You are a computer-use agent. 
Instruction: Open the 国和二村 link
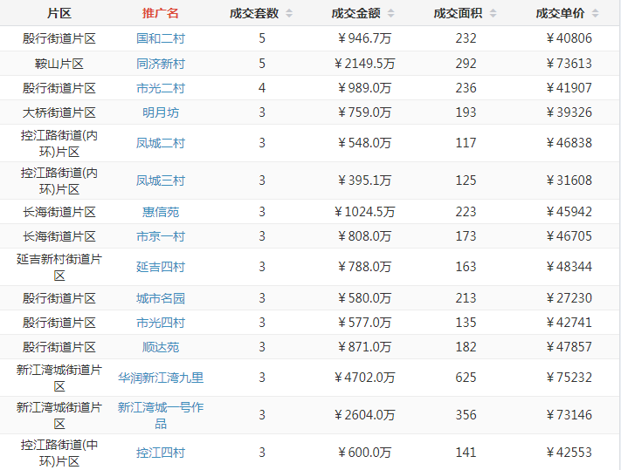point(161,38)
